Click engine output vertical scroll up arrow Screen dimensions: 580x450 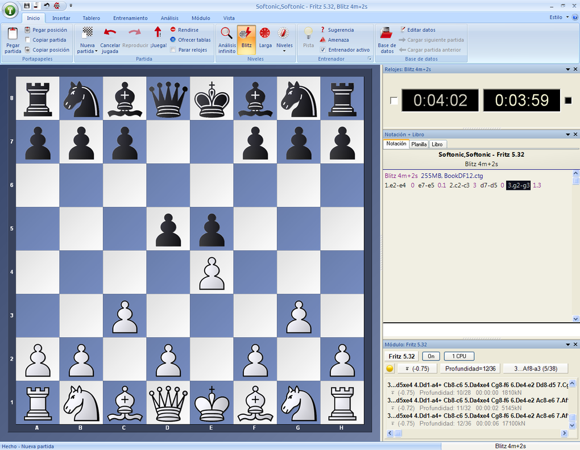point(572,383)
